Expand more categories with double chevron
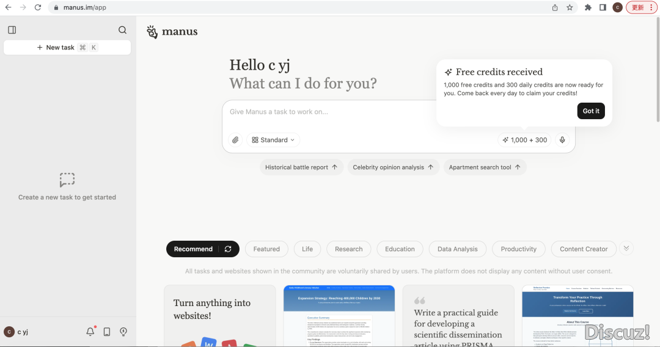 626,248
